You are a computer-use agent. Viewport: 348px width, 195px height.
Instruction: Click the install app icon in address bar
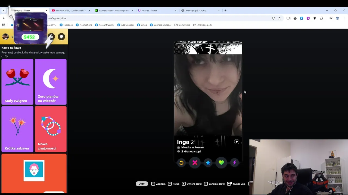(x=274, y=18)
